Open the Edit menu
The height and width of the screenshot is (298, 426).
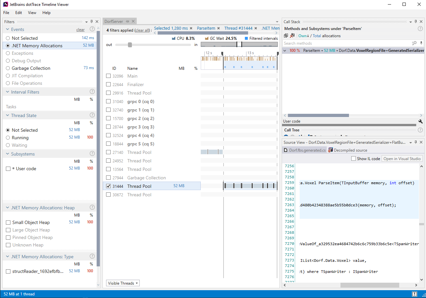(x=19, y=13)
